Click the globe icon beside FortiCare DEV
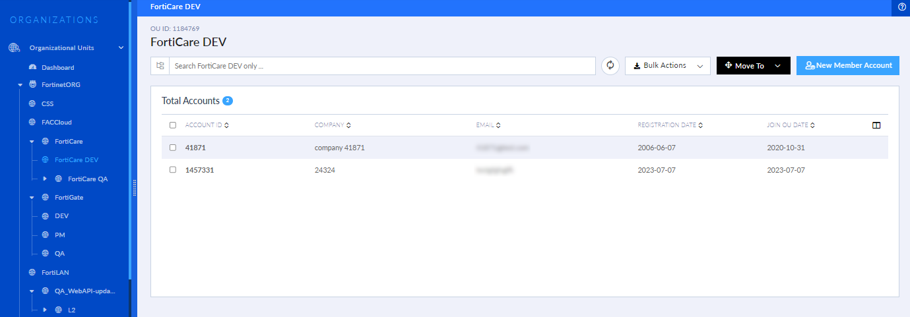 (x=46, y=159)
